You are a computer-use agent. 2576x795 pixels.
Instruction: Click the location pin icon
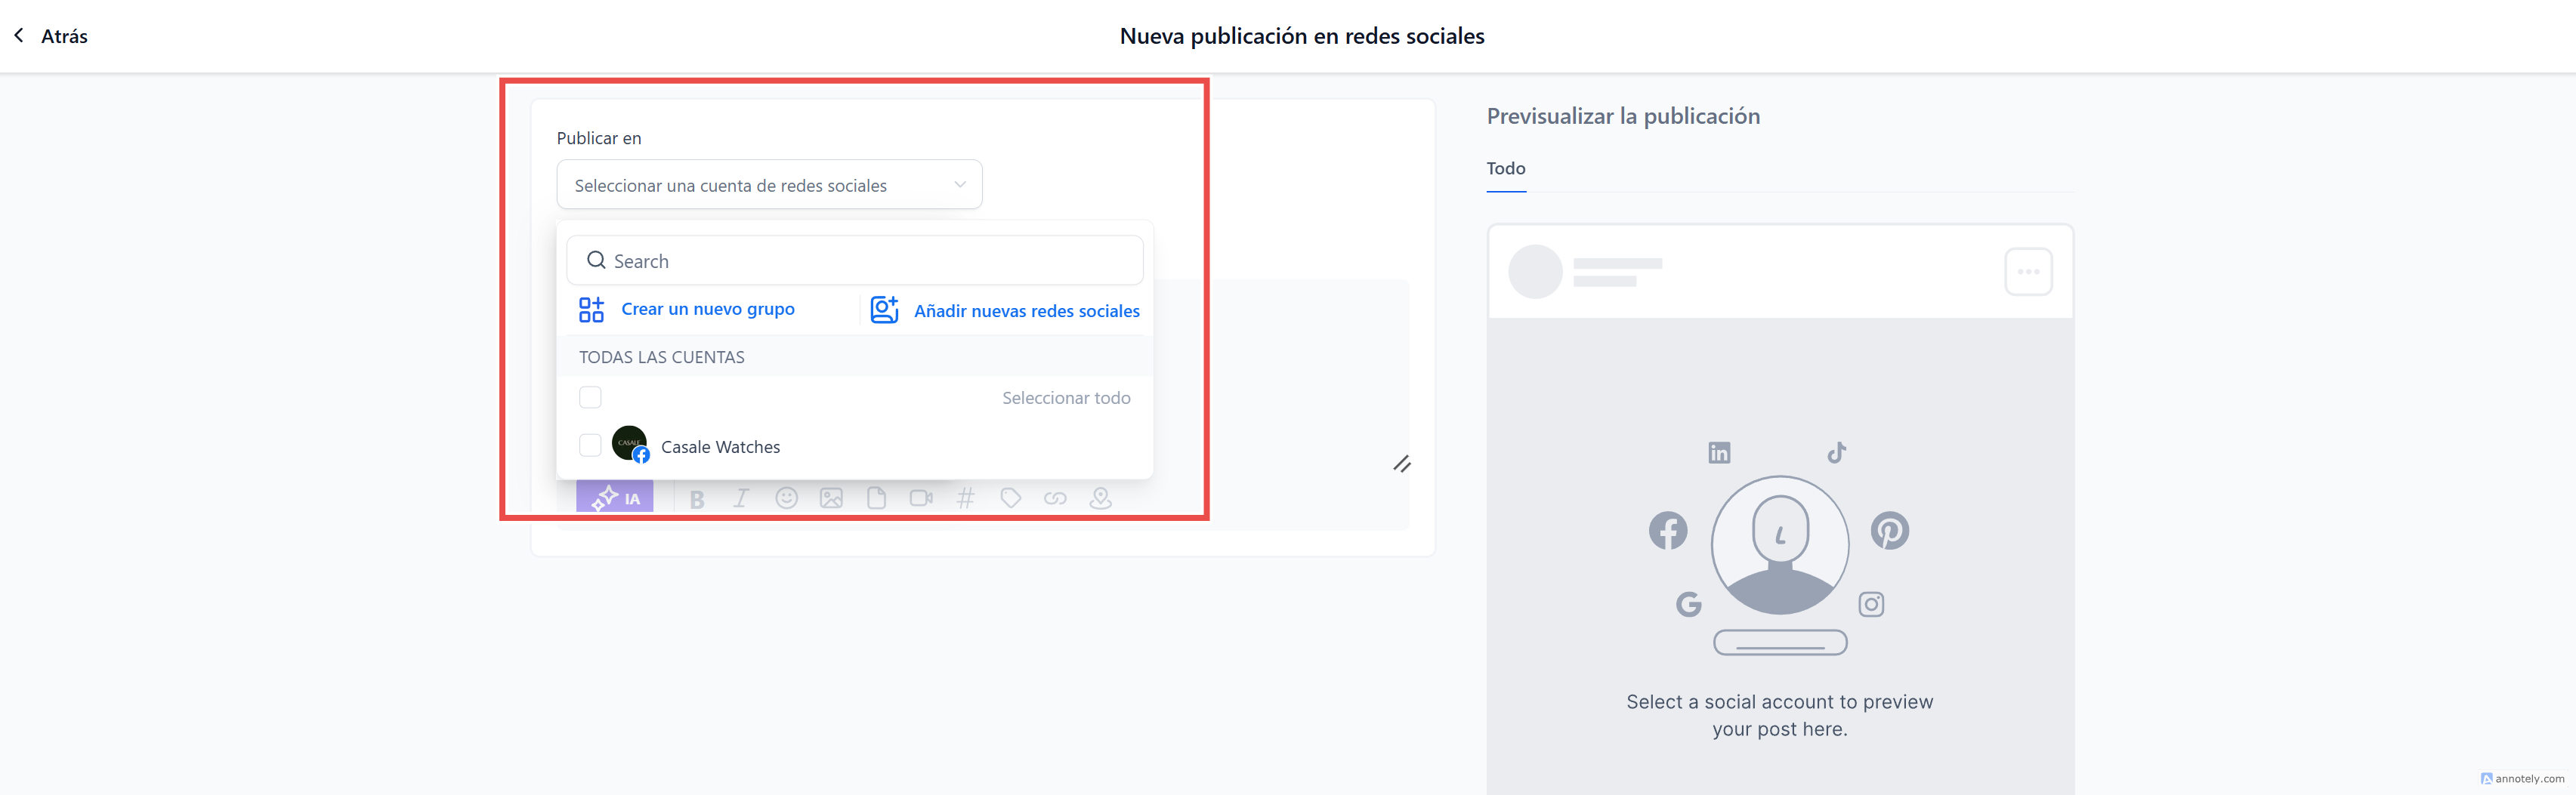(1100, 498)
